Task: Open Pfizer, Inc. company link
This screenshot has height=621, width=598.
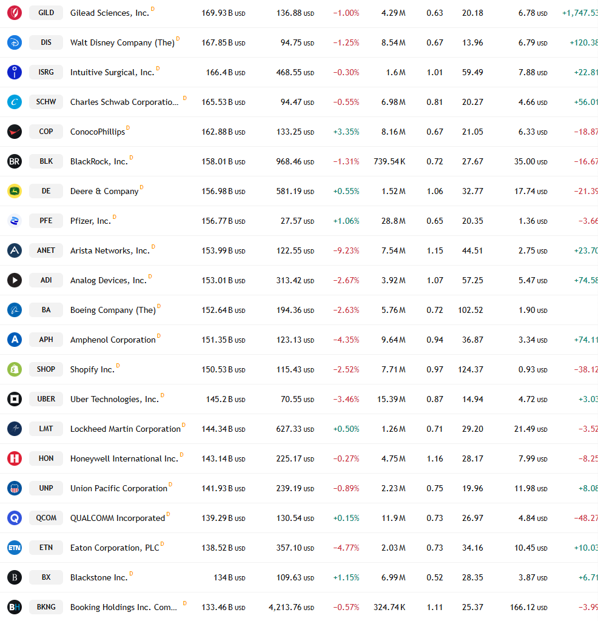Action: [x=90, y=221]
